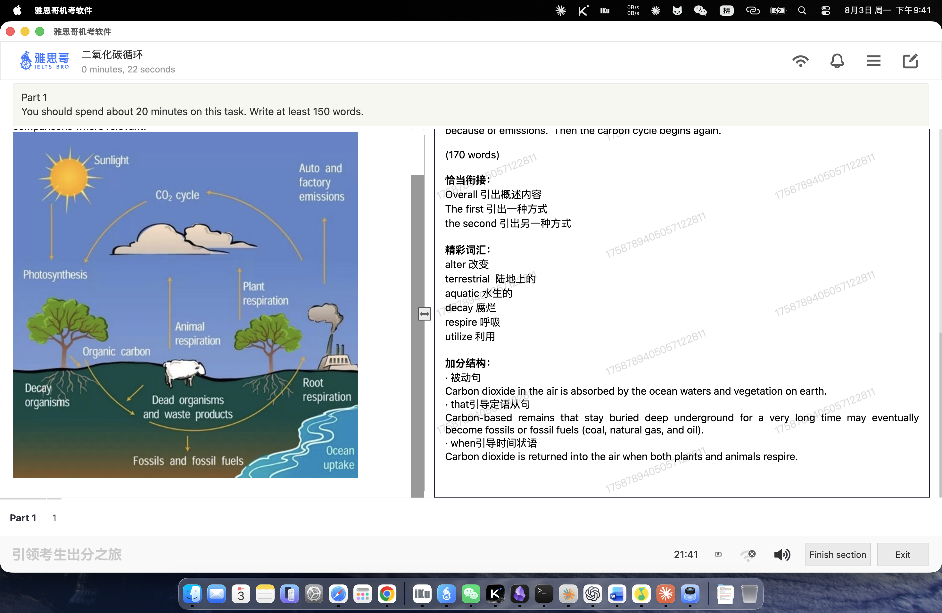Open System Settings from the dock
942x613 pixels.
(314, 593)
